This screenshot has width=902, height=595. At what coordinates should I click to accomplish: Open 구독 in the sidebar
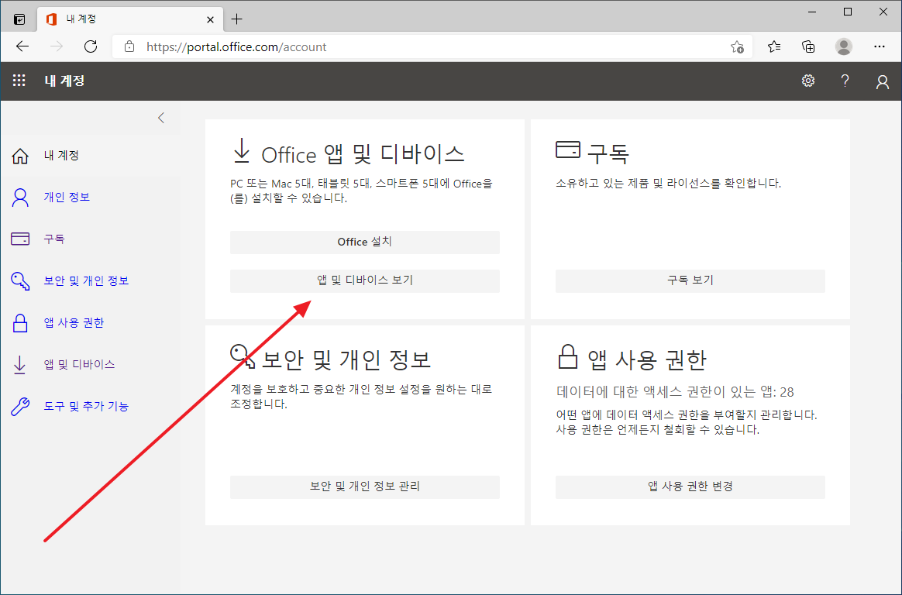(x=54, y=239)
